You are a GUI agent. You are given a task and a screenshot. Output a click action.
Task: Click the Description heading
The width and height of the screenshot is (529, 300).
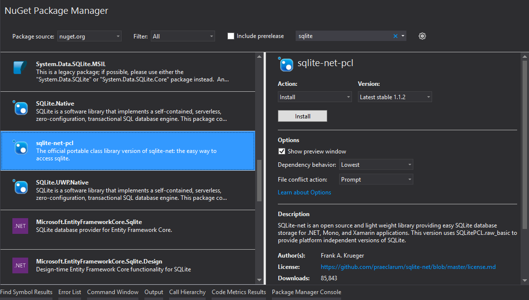294,214
